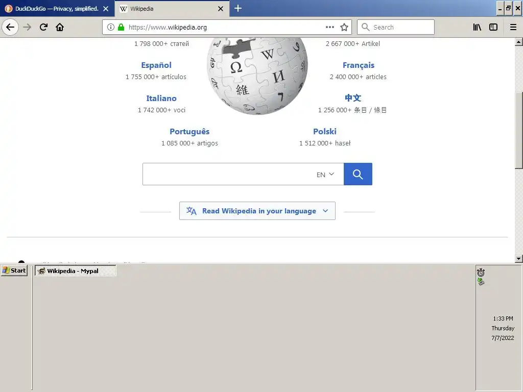Click the clock tray icon
Image resolution: width=523 pixels, height=392 pixels.
click(481, 273)
